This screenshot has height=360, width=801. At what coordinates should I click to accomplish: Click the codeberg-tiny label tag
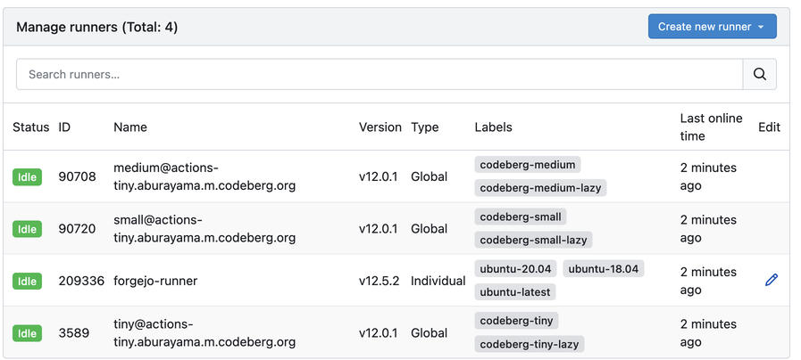pos(516,321)
